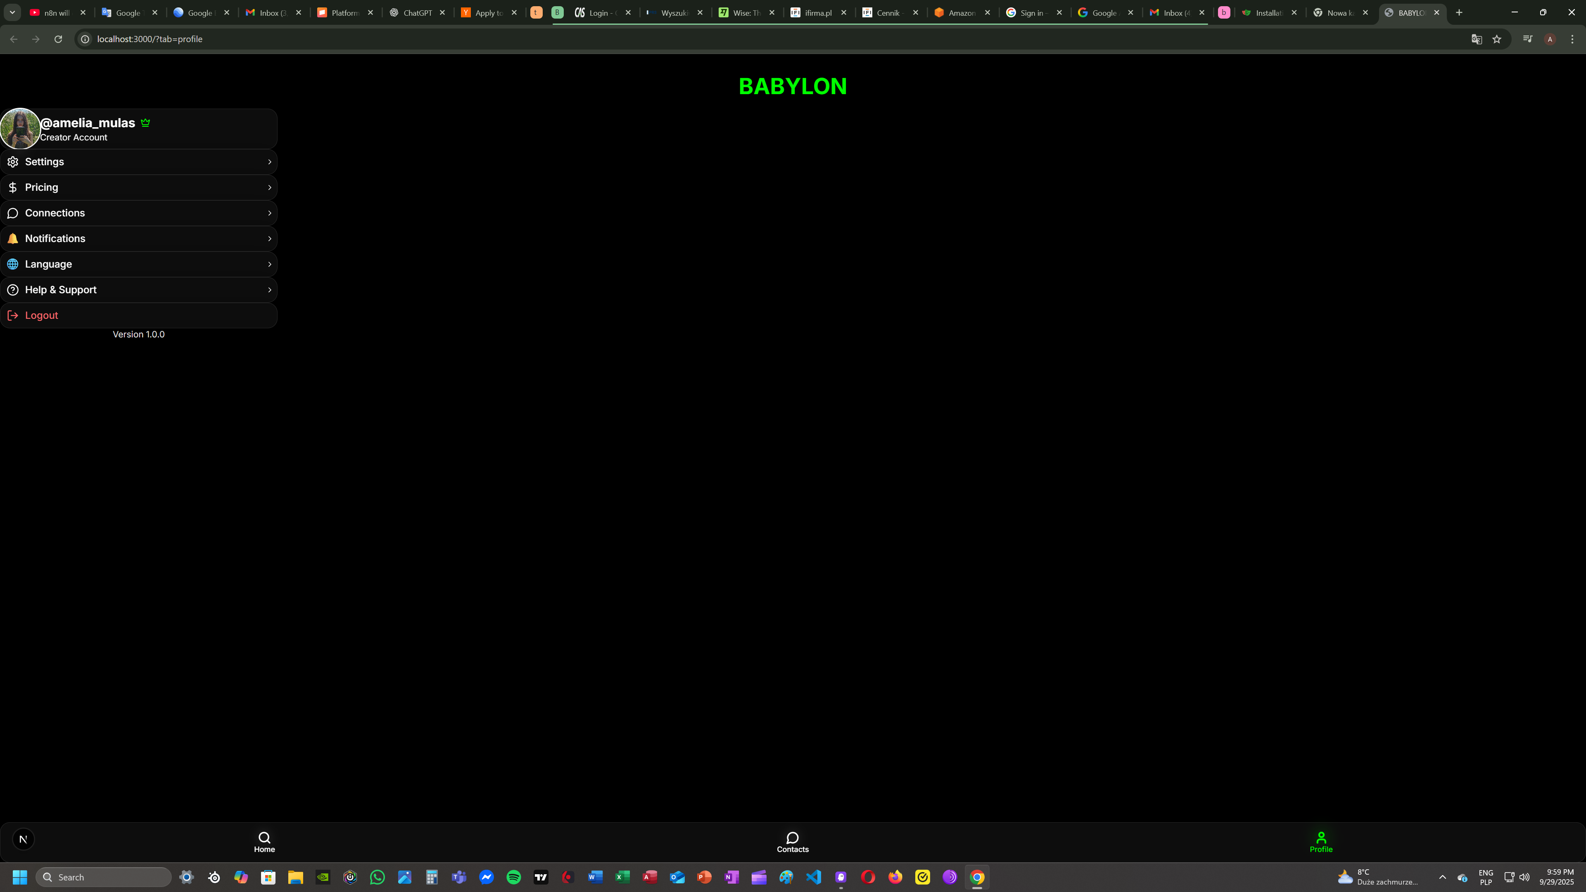Expand the Pricing row chevron

[x=269, y=187]
